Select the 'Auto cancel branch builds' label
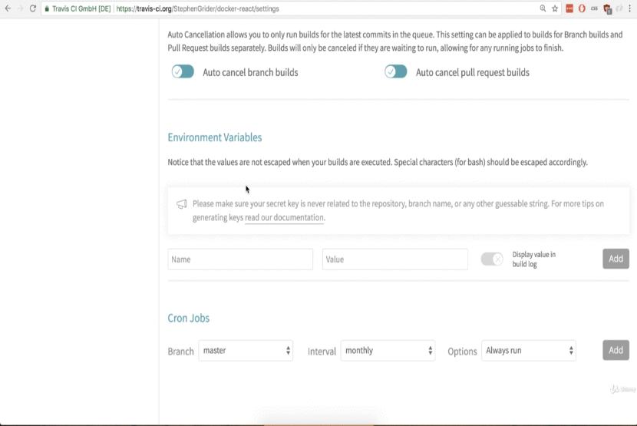Image resolution: width=637 pixels, height=426 pixels. pos(250,72)
